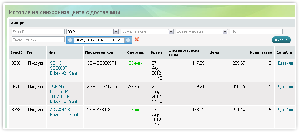This screenshot has width=299, height=132.
Task: Clear the date filter with red X
Action: click(137, 39)
